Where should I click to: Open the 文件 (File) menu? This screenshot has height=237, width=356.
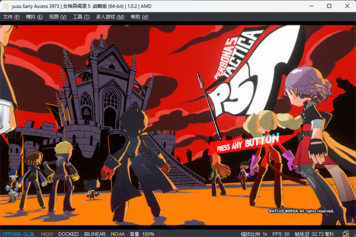12,17
